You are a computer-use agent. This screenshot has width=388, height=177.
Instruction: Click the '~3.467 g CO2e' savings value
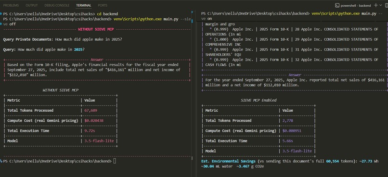[x=250, y=166]
